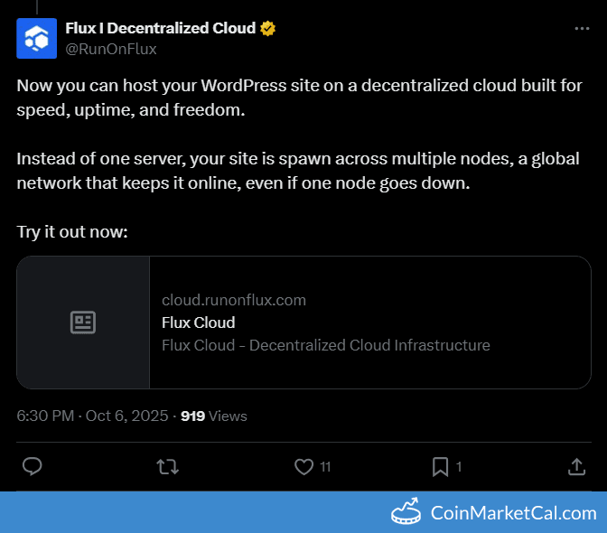Click the 6:30 PM · Oct 6, 2025 timestamp
Screen dimensions: 607x533
92,416
